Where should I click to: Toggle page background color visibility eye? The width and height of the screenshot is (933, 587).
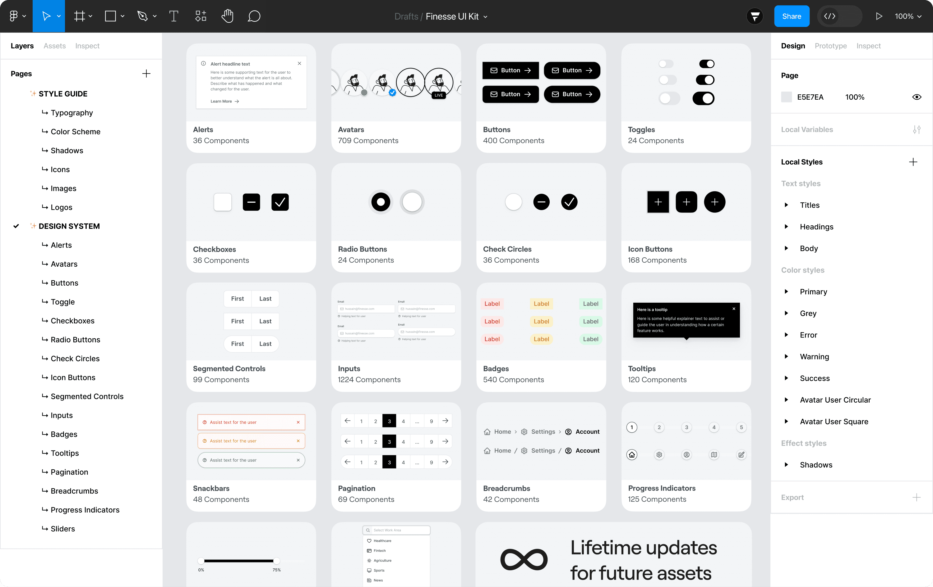[916, 97]
